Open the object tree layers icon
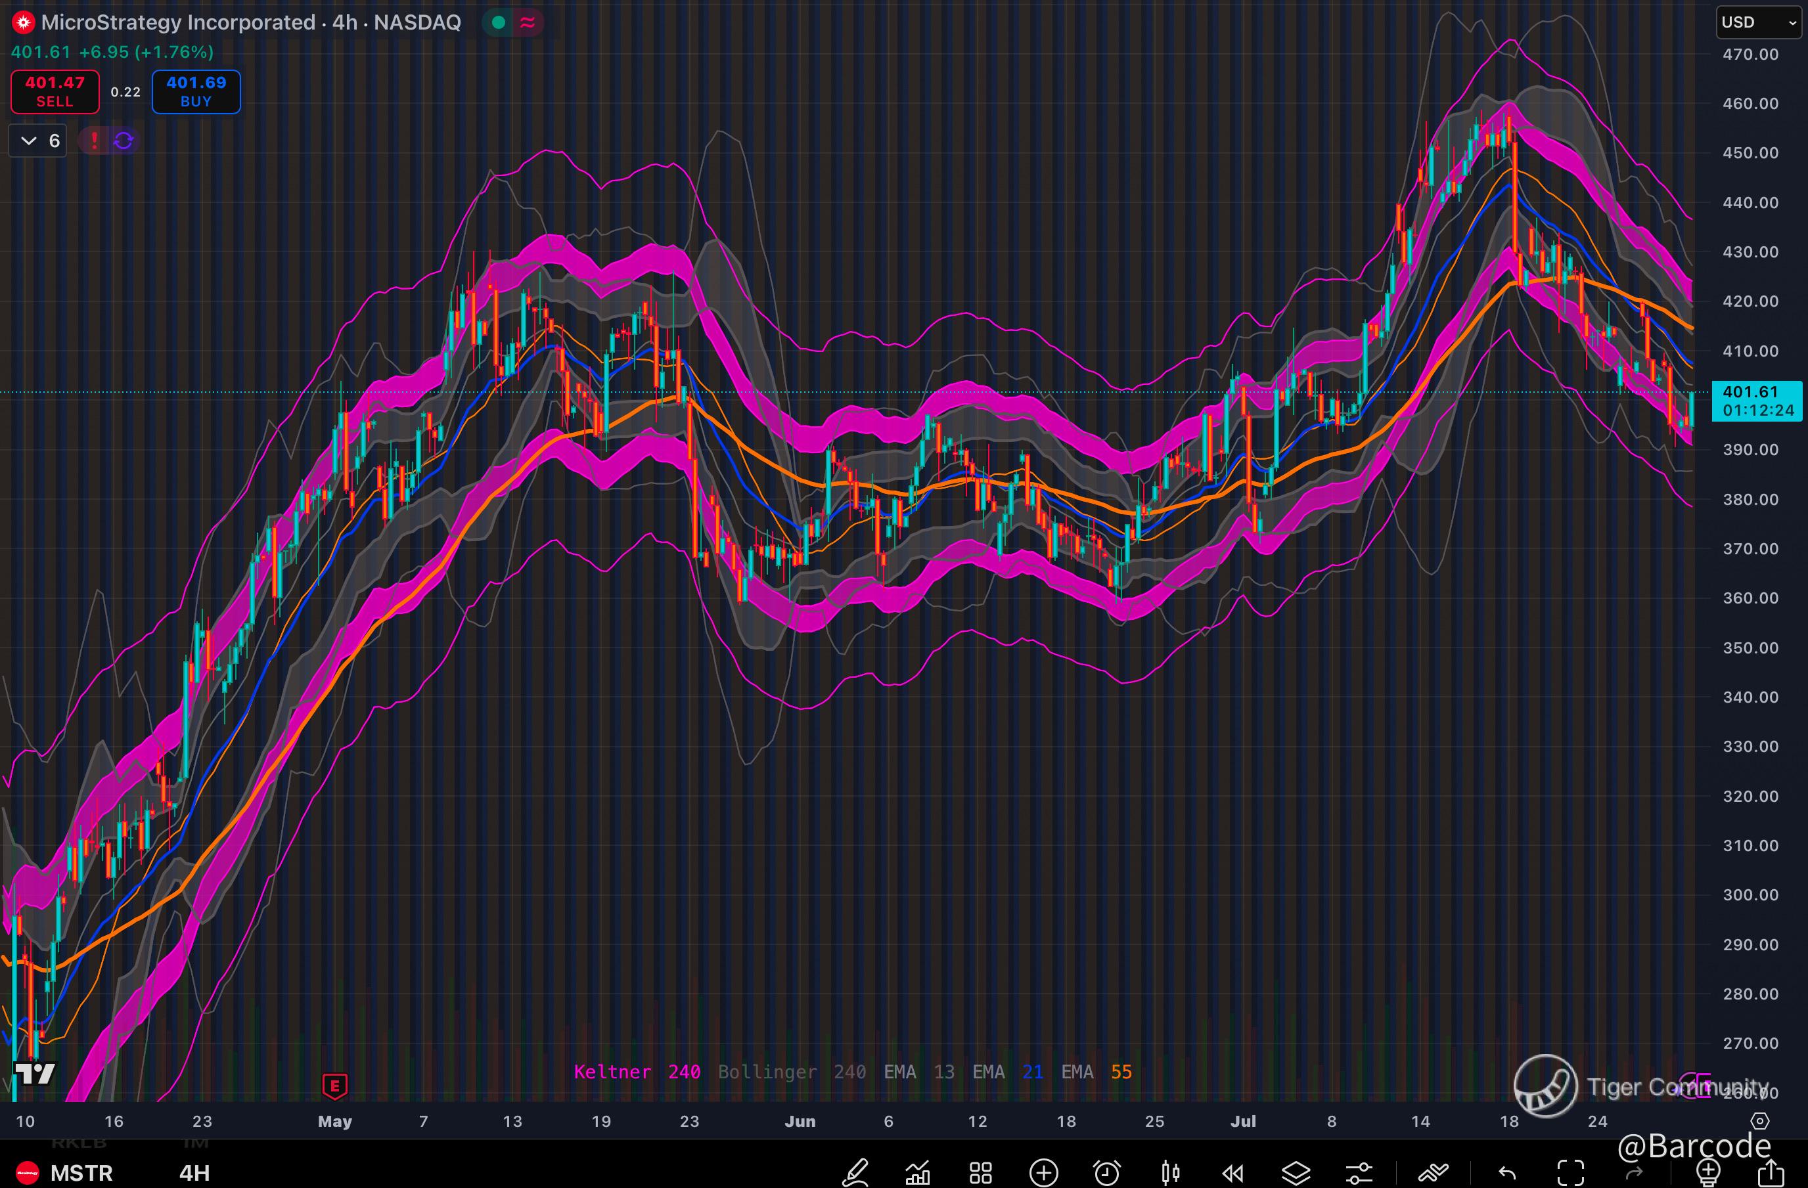1808x1188 pixels. 1296,1173
